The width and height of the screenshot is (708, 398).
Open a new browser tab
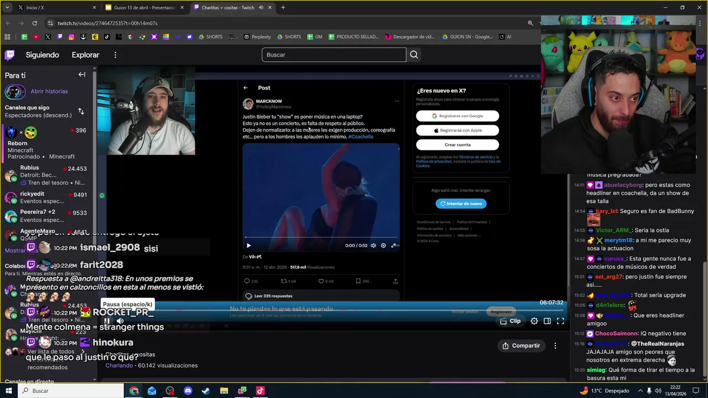(283, 8)
